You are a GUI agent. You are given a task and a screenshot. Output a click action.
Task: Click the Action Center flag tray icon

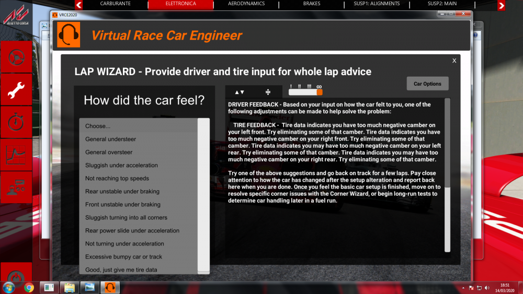pyautogui.click(x=471, y=288)
